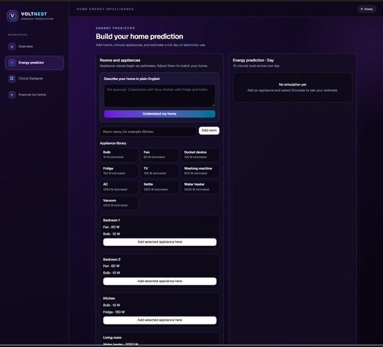Click Bulb - 10 W in Bedroom 1

pyautogui.click(x=111, y=234)
